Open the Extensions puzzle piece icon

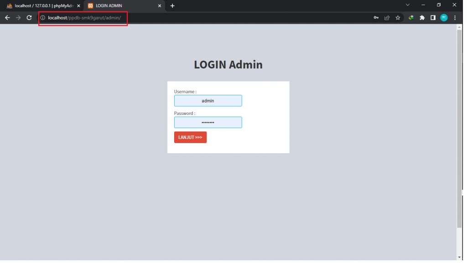click(422, 17)
